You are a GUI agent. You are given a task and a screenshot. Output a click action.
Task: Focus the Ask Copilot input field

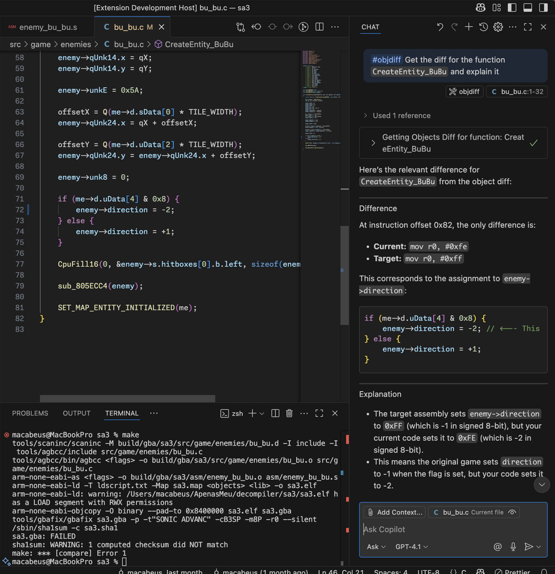pos(453,529)
